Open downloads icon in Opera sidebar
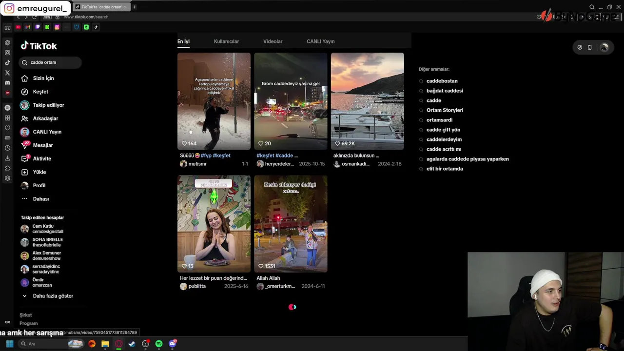This screenshot has height=351, width=624. (7, 158)
